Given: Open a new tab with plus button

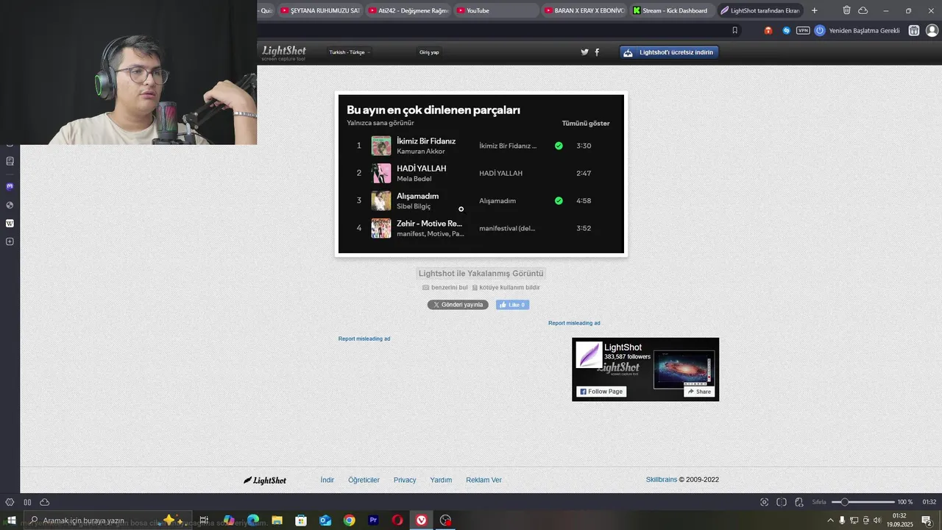Looking at the screenshot, I should [814, 10].
